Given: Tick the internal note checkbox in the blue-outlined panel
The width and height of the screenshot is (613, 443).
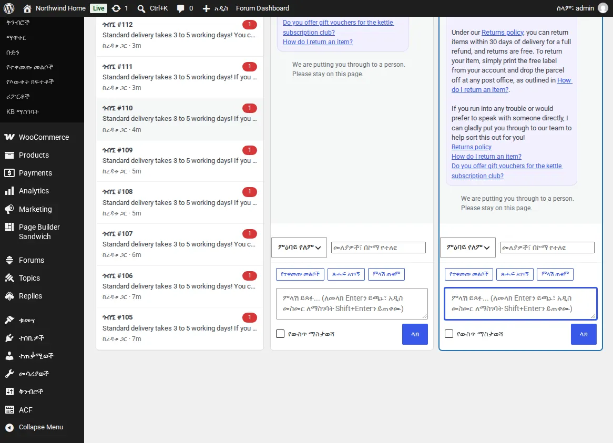Looking at the screenshot, I should tap(449, 334).
